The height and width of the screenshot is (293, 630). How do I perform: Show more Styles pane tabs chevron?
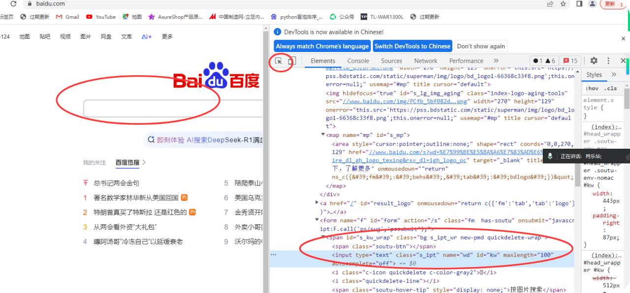click(x=614, y=75)
